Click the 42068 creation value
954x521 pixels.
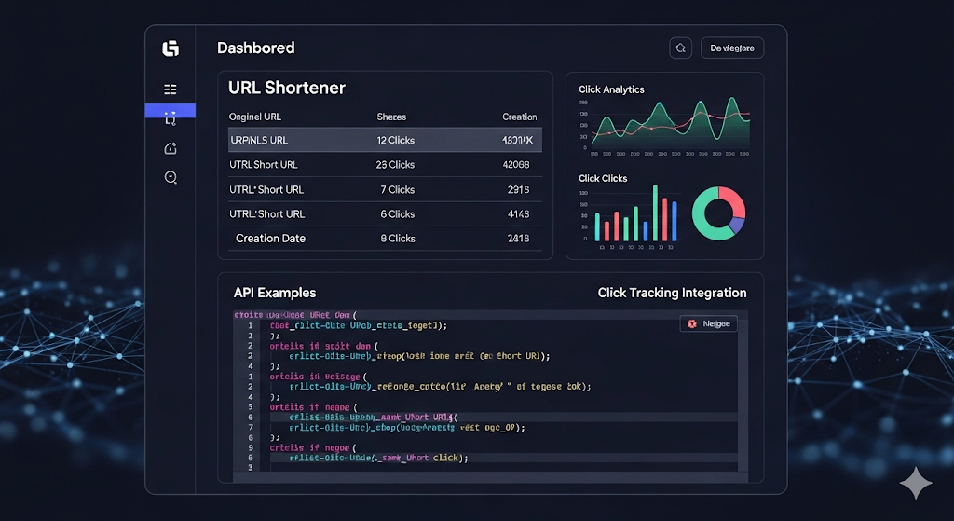516,164
